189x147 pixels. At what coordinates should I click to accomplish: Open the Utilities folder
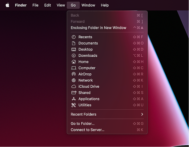107,105
